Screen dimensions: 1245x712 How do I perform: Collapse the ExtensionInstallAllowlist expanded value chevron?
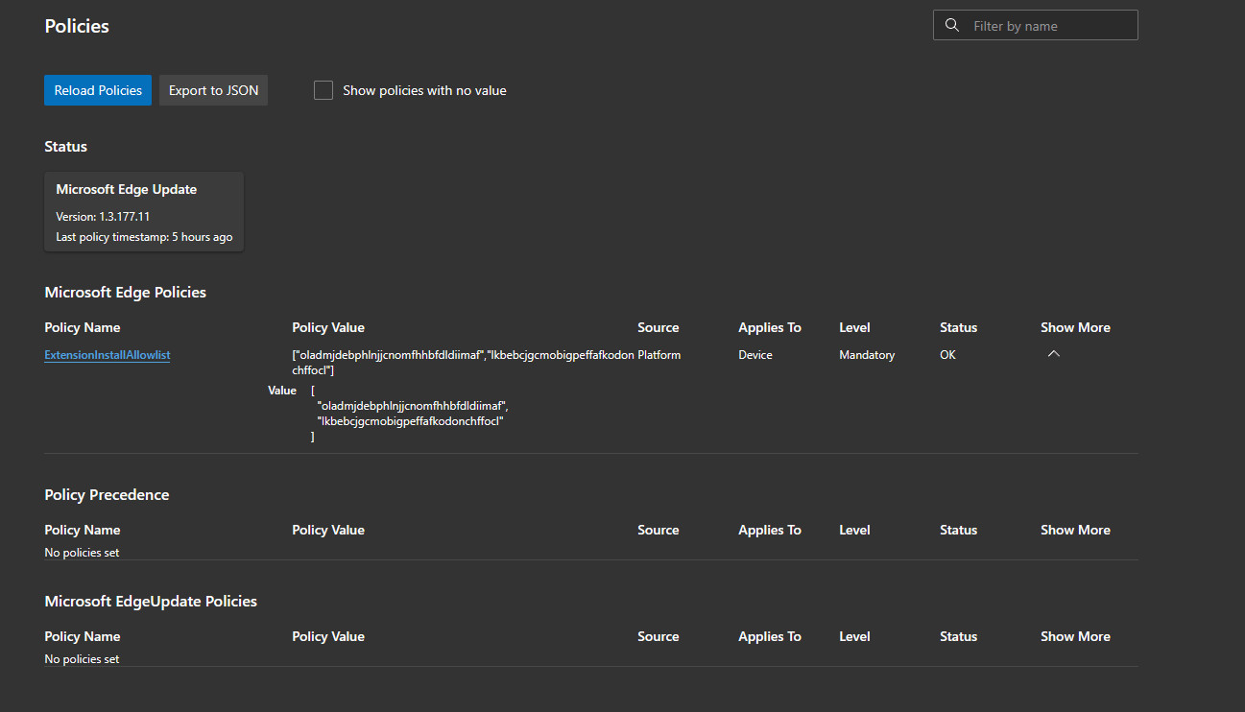1053,353
